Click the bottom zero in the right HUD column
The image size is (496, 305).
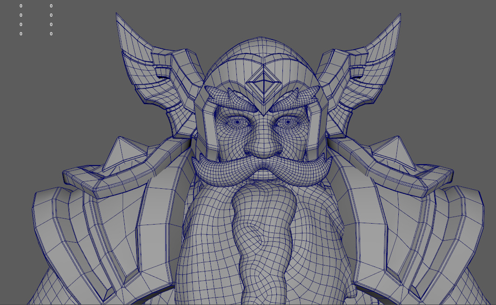coord(51,34)
